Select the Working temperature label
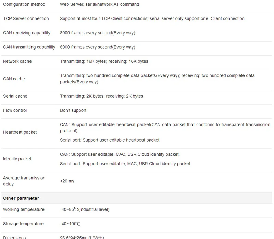 pos(24,209)
